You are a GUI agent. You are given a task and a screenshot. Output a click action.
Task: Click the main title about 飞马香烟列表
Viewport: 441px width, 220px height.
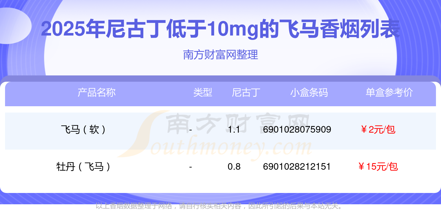pos(220,30)
